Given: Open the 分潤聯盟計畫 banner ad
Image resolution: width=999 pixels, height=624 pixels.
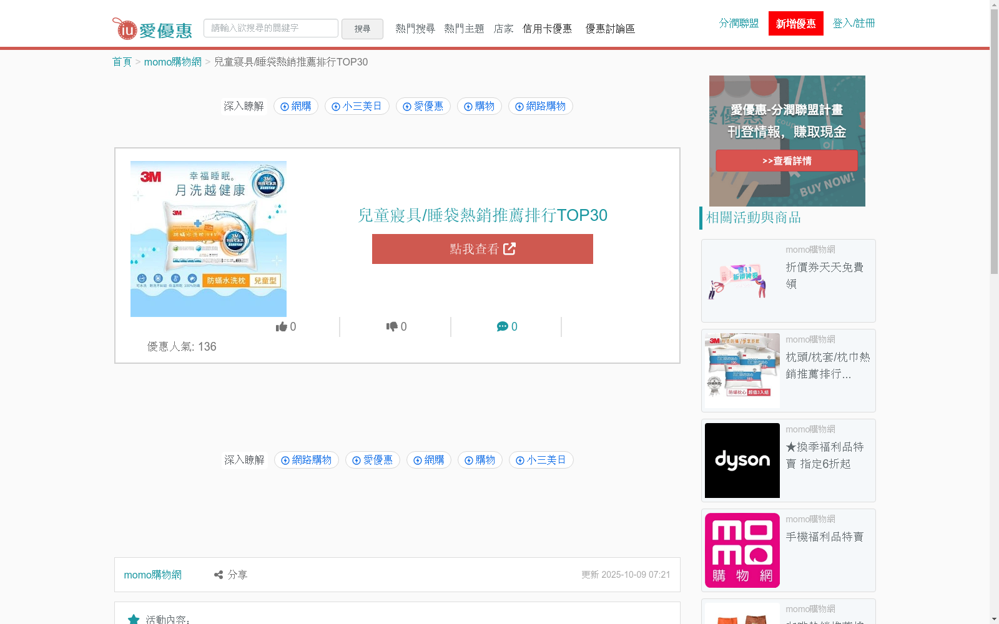Looking at the screenshot, I should [787, 141].
